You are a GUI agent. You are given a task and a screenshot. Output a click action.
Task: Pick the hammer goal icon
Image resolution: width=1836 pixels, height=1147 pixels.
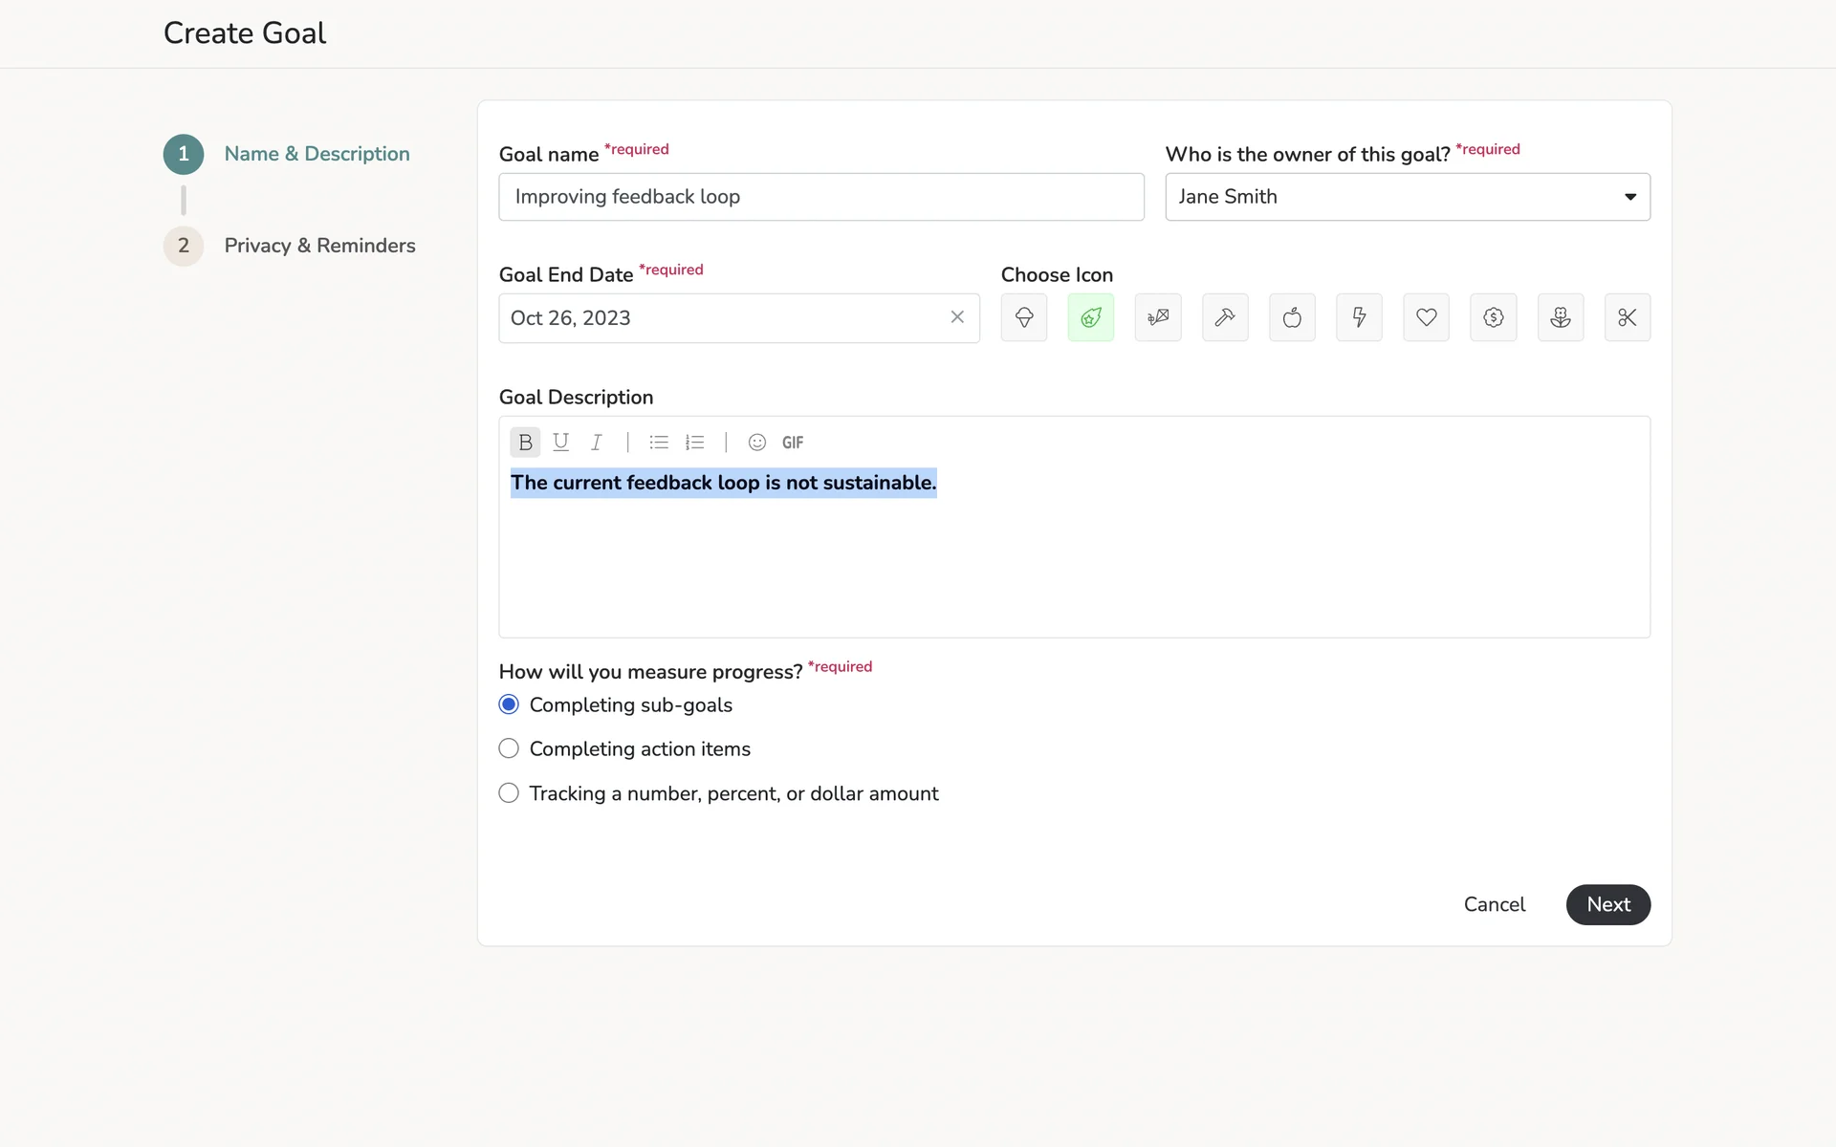click(1224, 317)
